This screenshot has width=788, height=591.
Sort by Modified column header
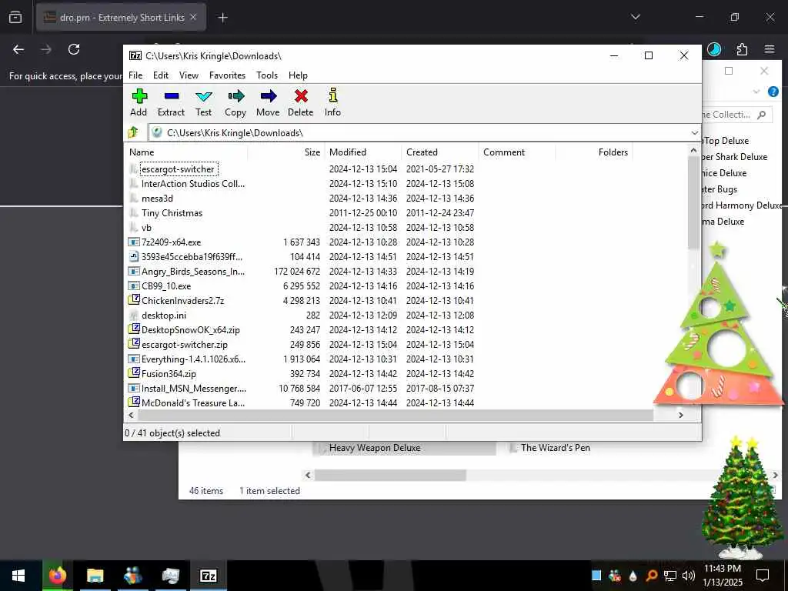362,152
